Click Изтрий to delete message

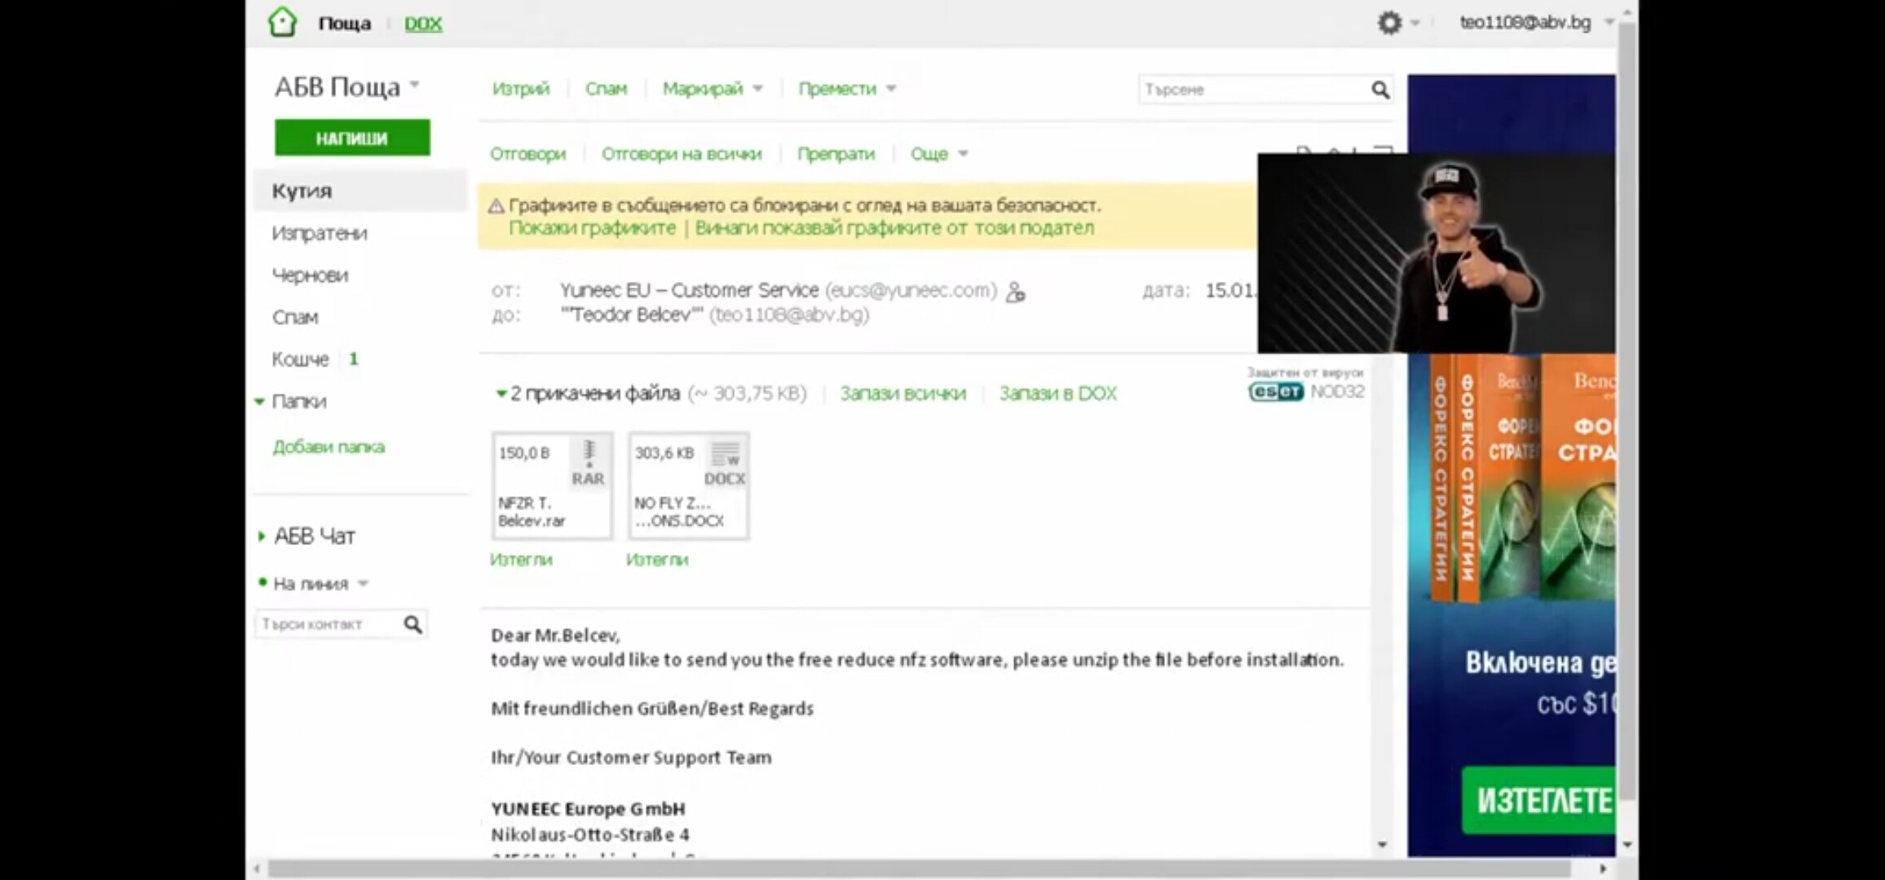(521, 89)
